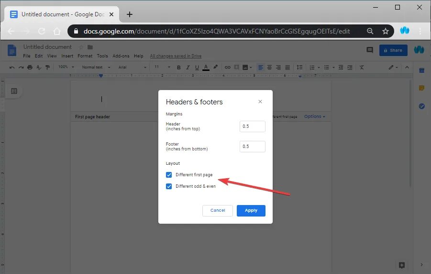Open header Options dropdown

pos(314,116)
